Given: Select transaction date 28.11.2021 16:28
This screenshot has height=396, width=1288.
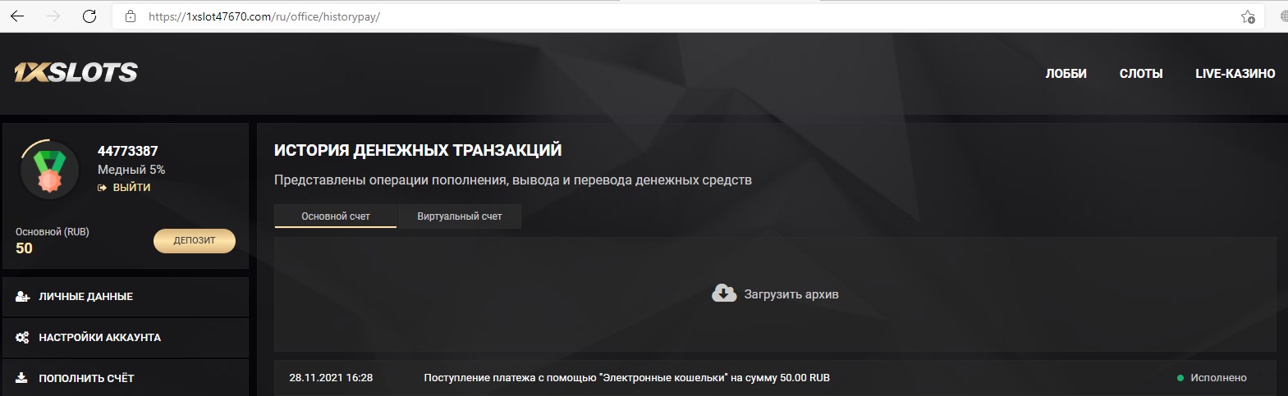Looking at the screenshot, I should (331, 378).
